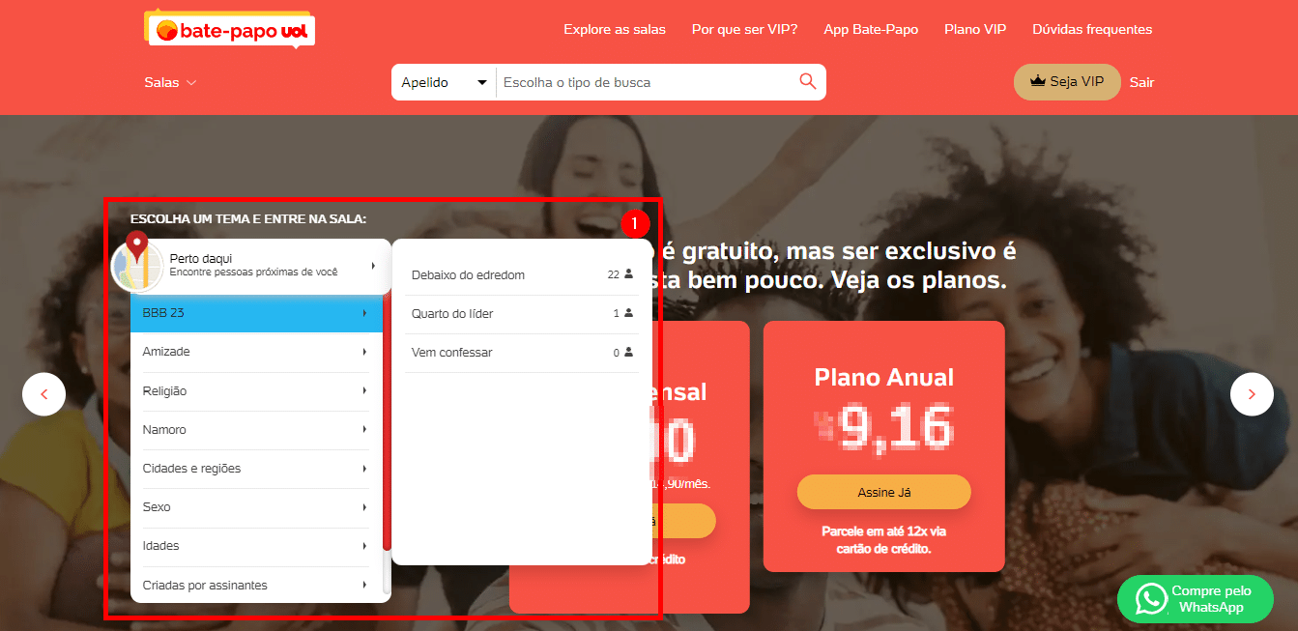Image resolution: width=1298 pixels, height=631 pixels.
Task: Open the Dúvidas frequentes link
Action: [1092, 29]
